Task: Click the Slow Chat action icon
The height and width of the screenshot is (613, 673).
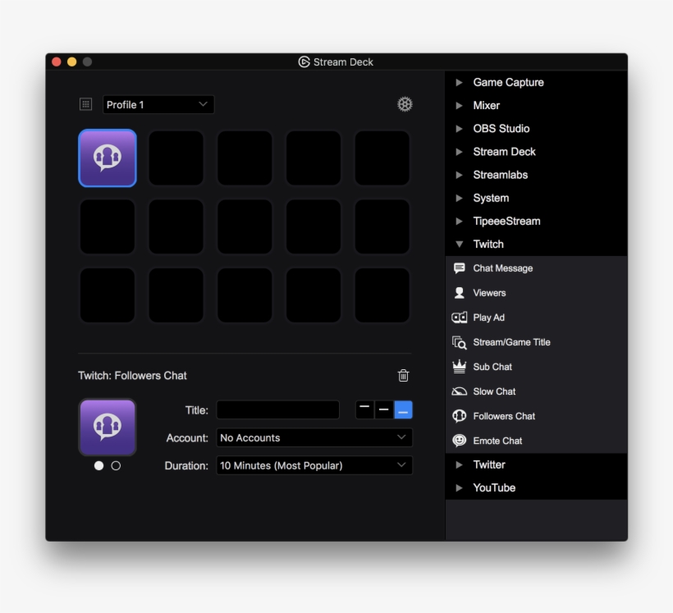Action: 458,391
